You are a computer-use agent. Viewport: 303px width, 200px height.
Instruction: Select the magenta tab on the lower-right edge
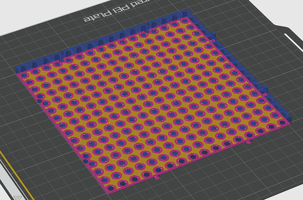point(249,142)
